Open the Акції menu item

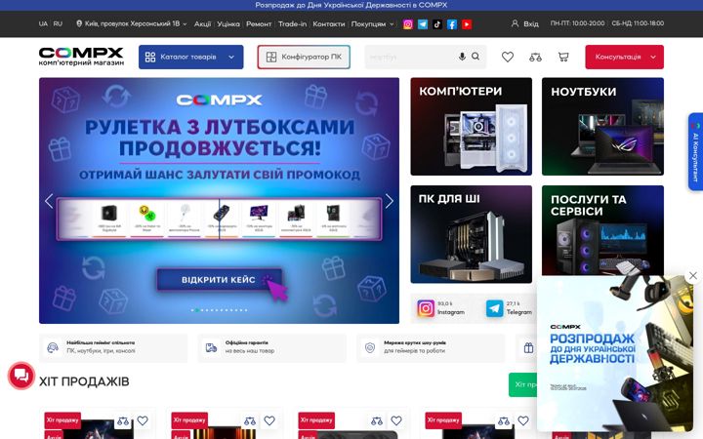pos(202,24)
